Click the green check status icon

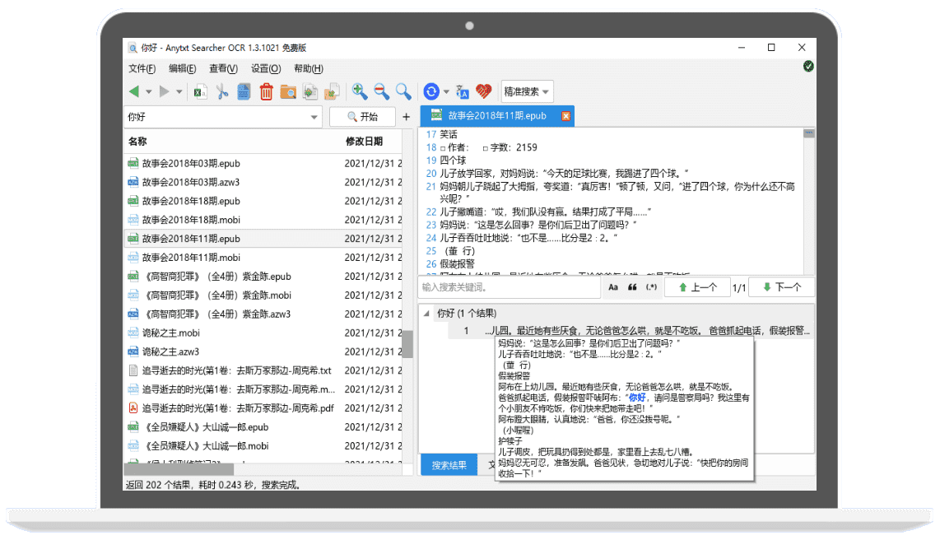[808, 67]
